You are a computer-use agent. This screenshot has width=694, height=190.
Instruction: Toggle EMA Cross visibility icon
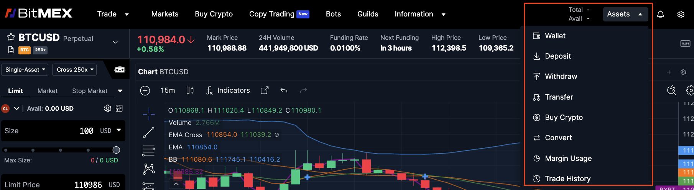[x=277, y=135]
